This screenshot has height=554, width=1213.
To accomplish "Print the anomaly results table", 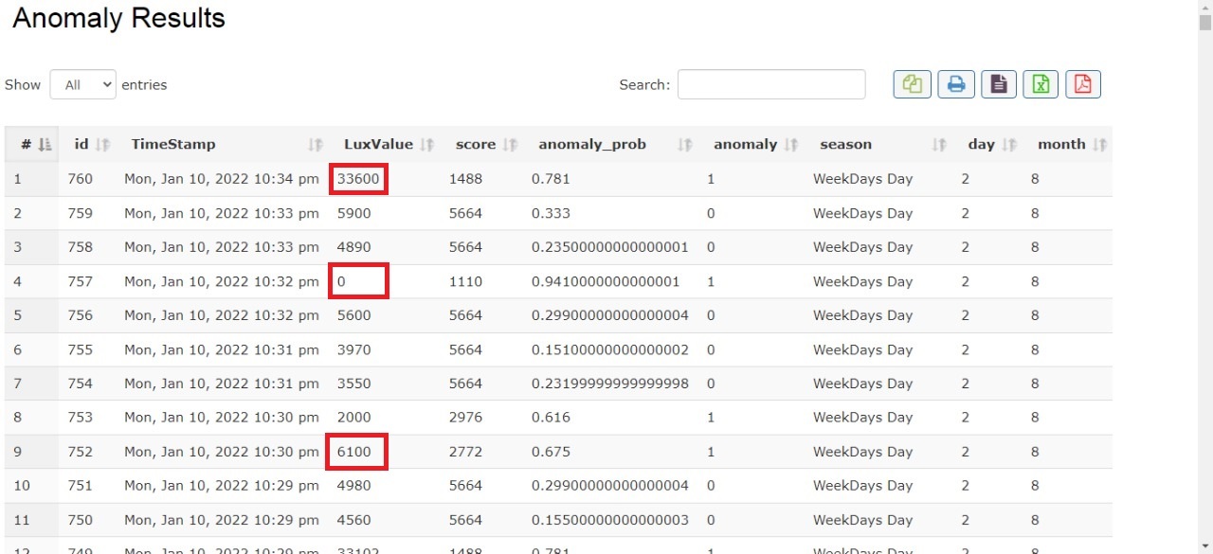I will (956, 84).
